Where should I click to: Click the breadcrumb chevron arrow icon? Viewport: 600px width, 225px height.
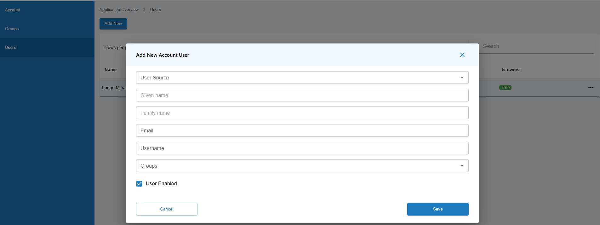click(144, 9)
